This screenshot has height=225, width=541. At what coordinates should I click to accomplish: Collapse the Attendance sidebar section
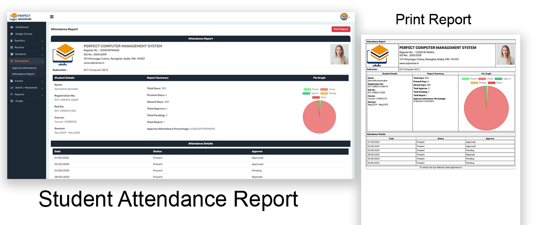22,61
